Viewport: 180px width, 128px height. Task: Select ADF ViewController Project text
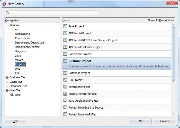pos(85,47)
